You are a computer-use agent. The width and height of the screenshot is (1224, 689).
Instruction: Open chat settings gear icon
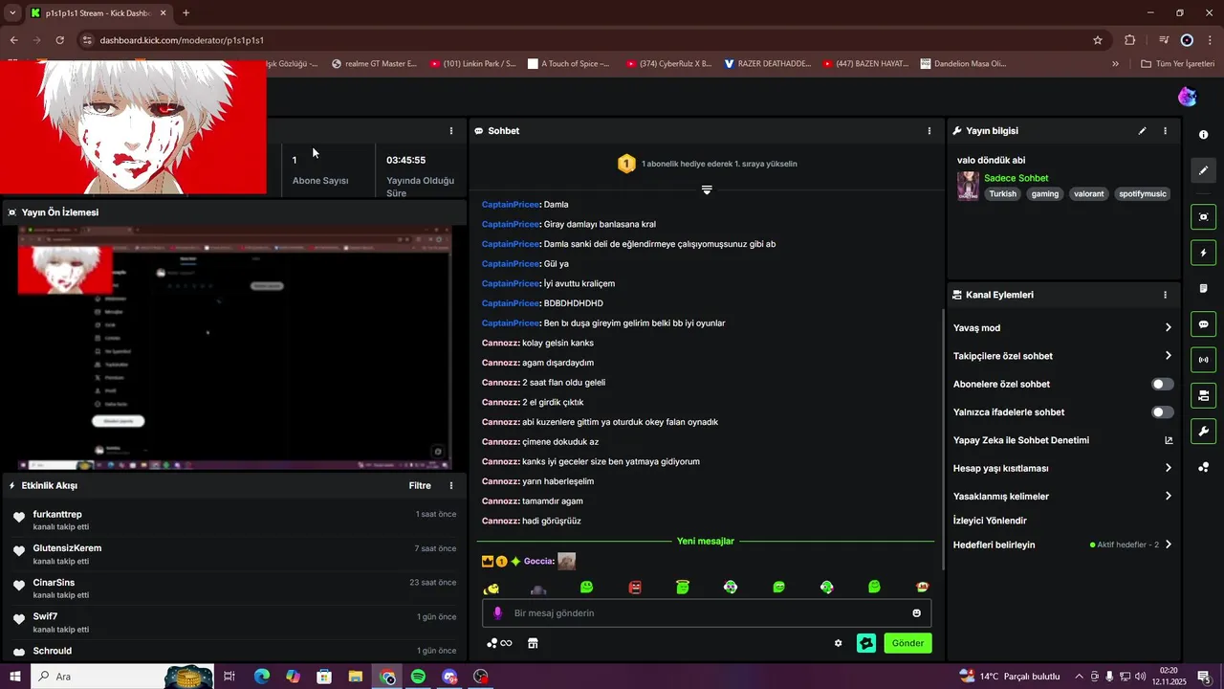[x=838, y=643]
